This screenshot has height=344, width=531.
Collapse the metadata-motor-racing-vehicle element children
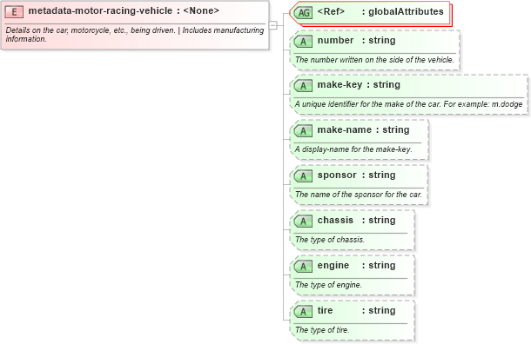(273, 25)
